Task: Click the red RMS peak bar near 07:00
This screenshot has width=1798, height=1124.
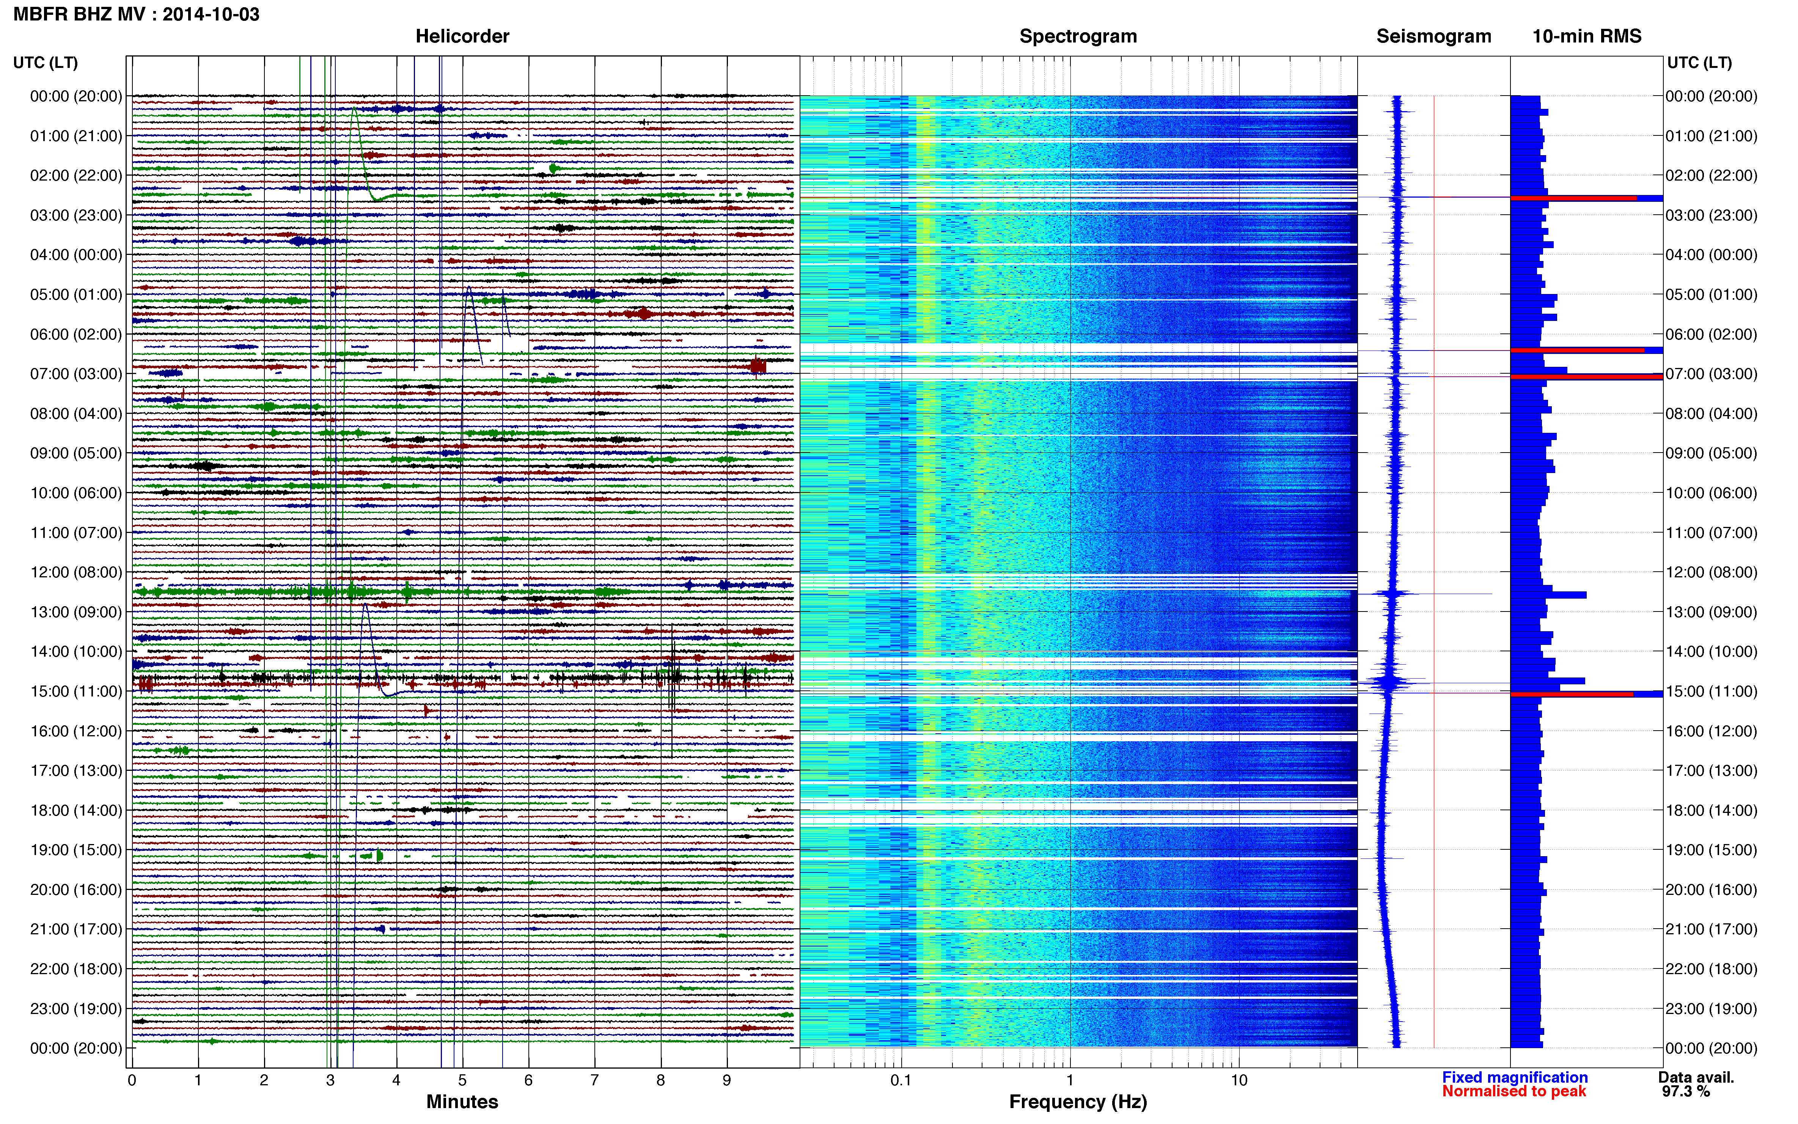Action: point(1586,377)
